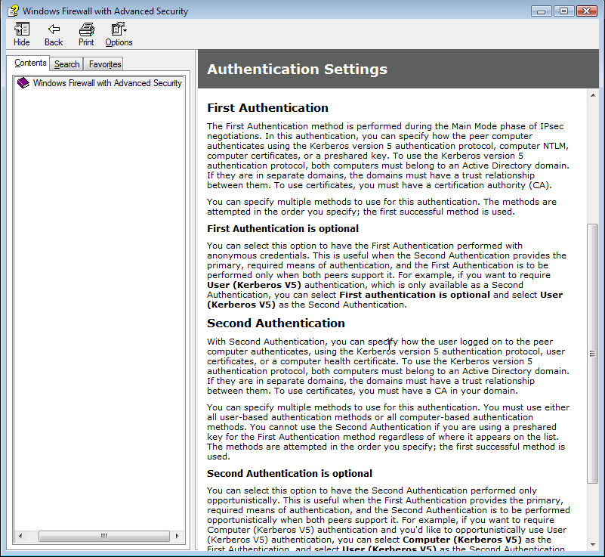Select the purple book icon in Contents
The image size is (605, 557).
click(x=23, y=82)
